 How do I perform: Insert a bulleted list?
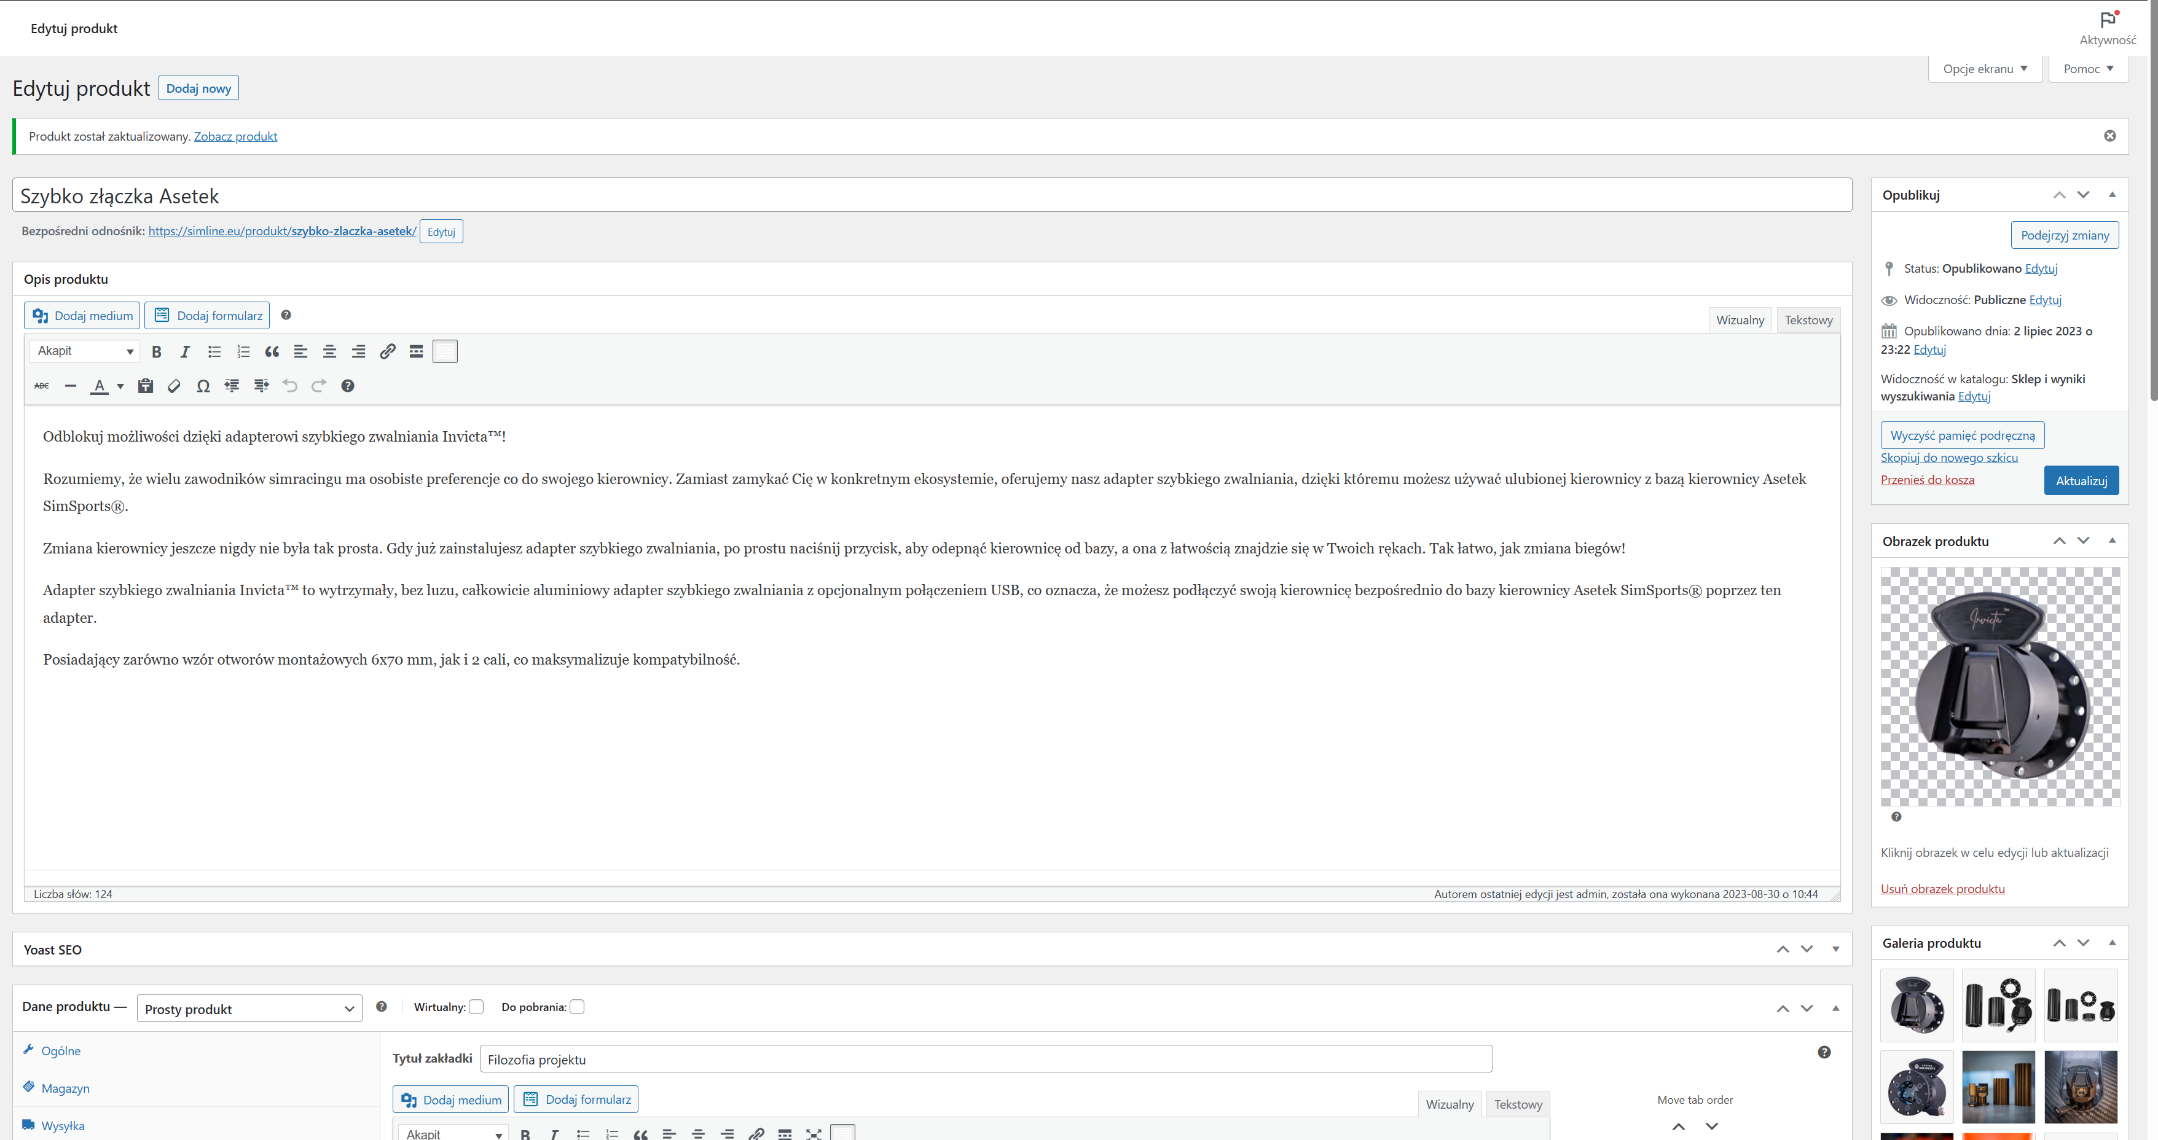coord(214,351)
